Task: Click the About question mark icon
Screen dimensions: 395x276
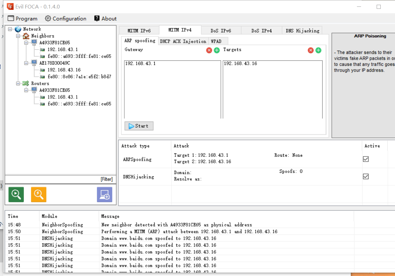Action: (97, 18)
